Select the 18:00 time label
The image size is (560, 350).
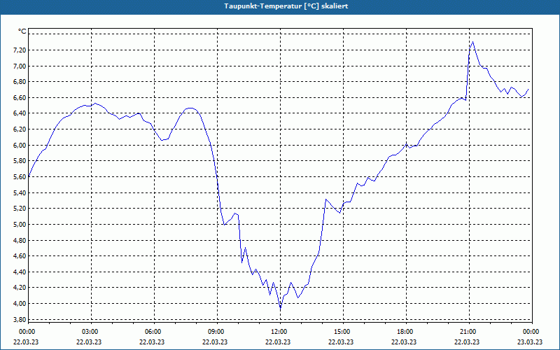[x=406, y=332]
